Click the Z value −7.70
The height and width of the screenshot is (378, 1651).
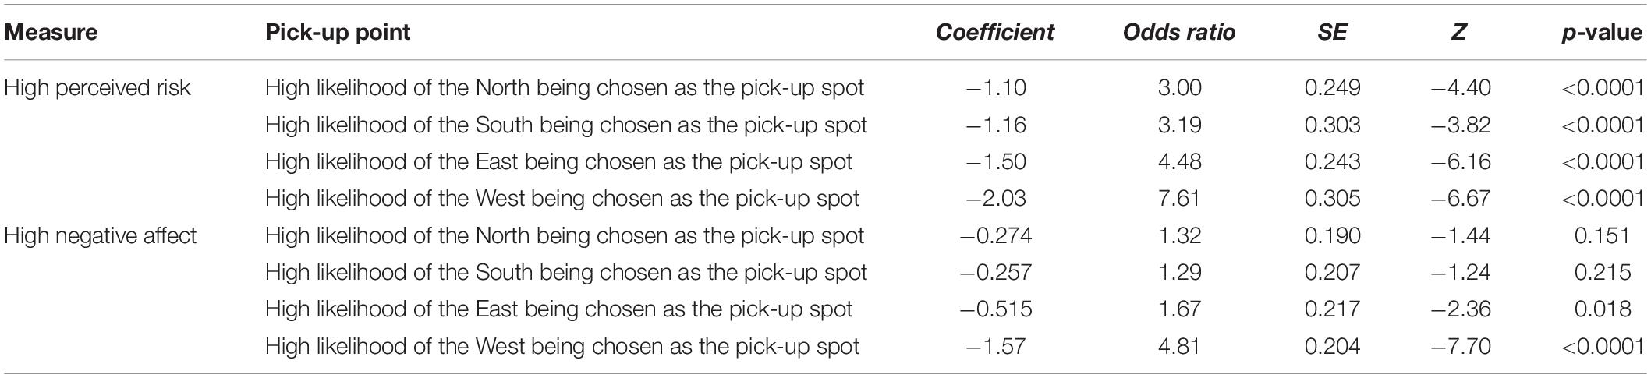1459,346
